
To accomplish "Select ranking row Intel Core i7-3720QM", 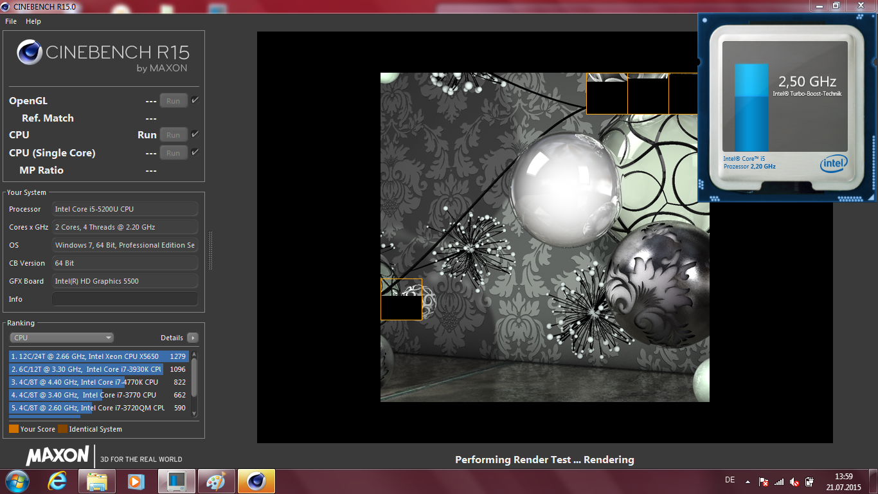I will pyautogui.click(x=98, y=408).
